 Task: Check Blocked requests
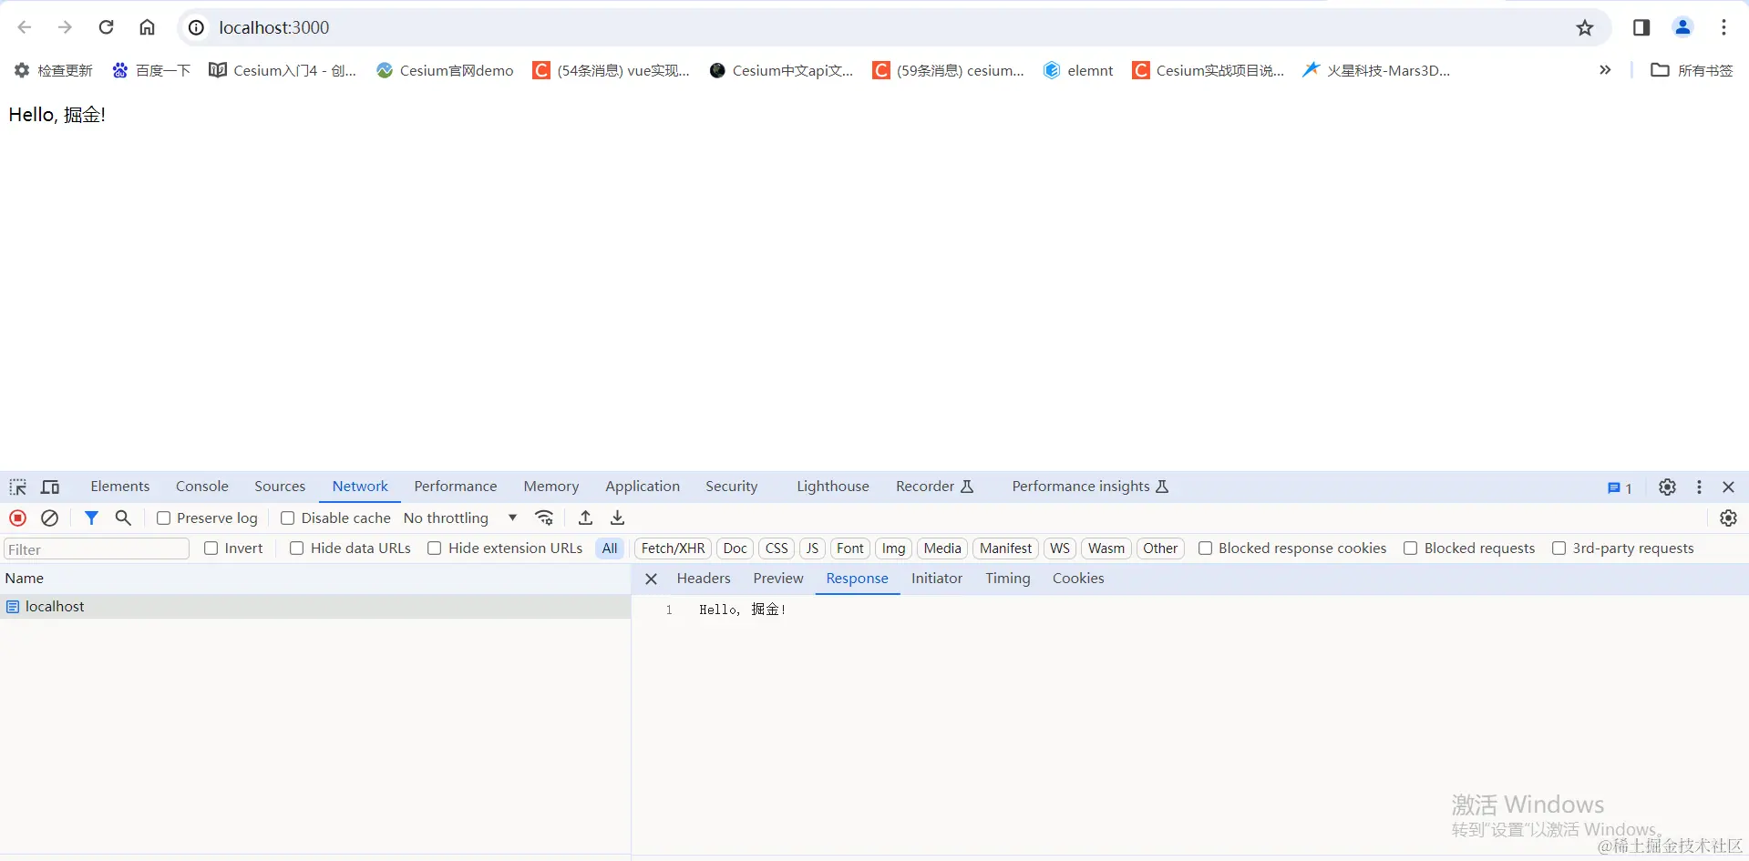[1411, 548]
